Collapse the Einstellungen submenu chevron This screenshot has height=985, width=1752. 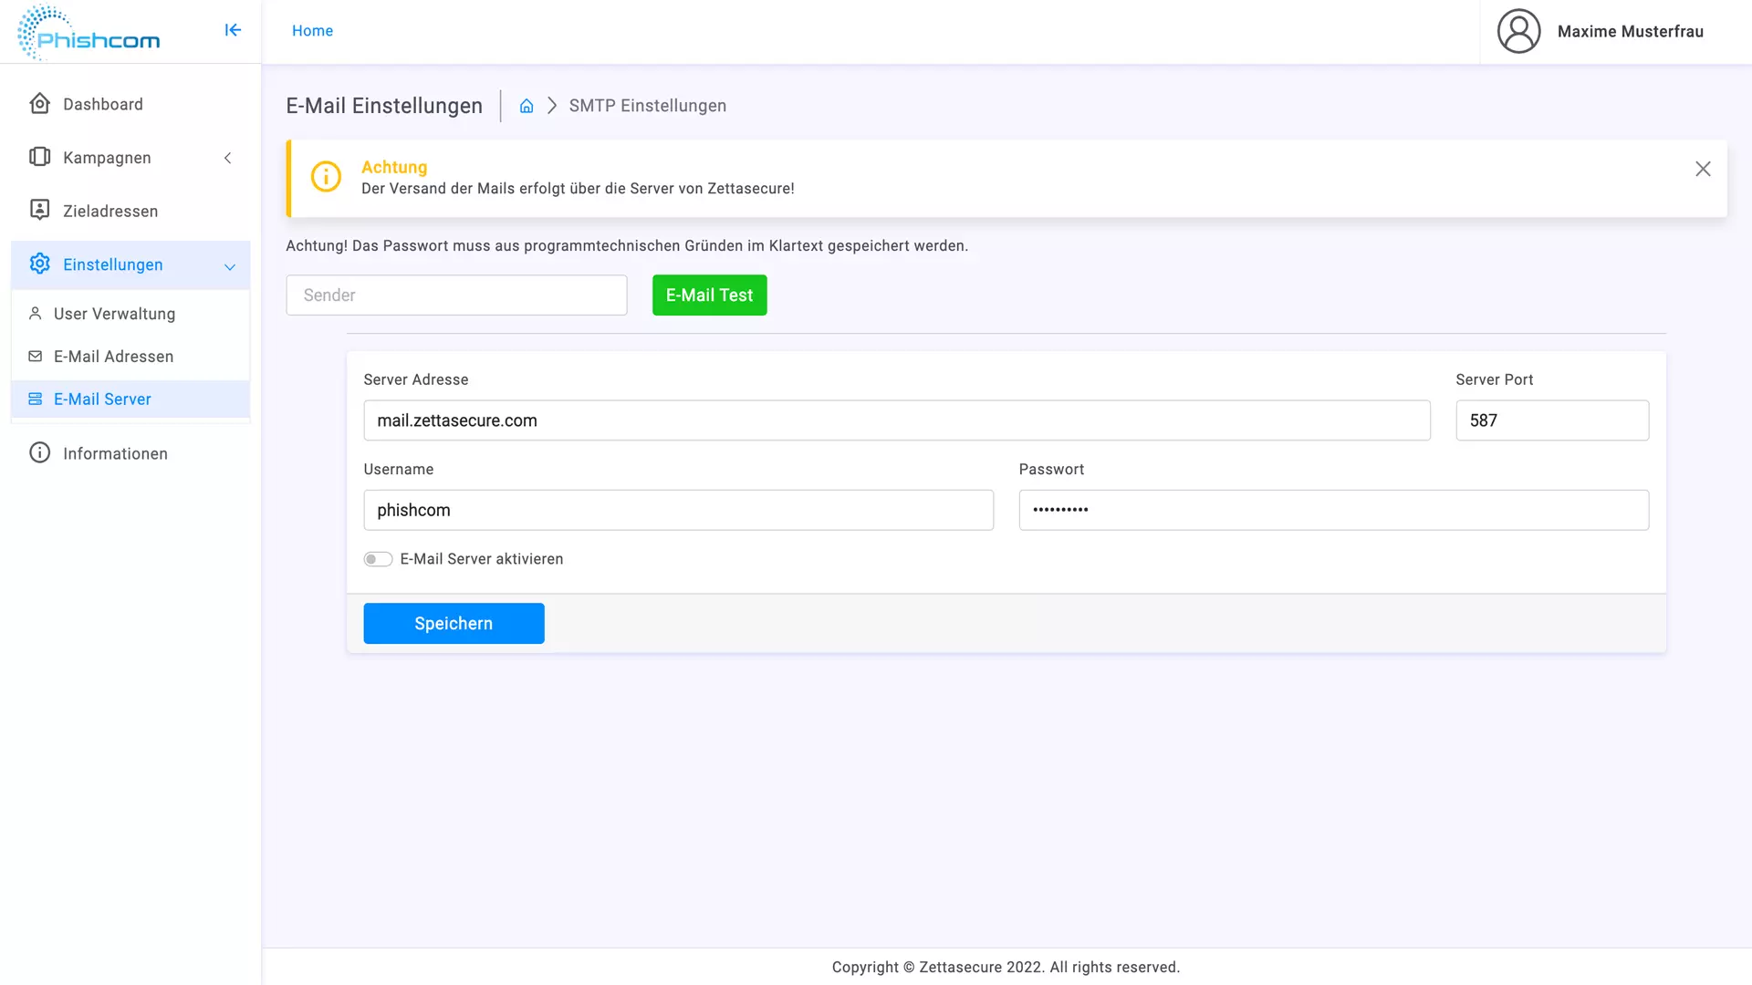tap(230, 266)
